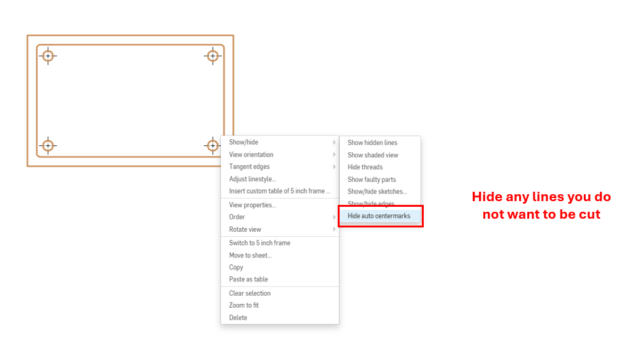The width and height of the screenshot is (629, 349).
Task: Click the bottom-left hole centermark
Action: click(48, 146)
